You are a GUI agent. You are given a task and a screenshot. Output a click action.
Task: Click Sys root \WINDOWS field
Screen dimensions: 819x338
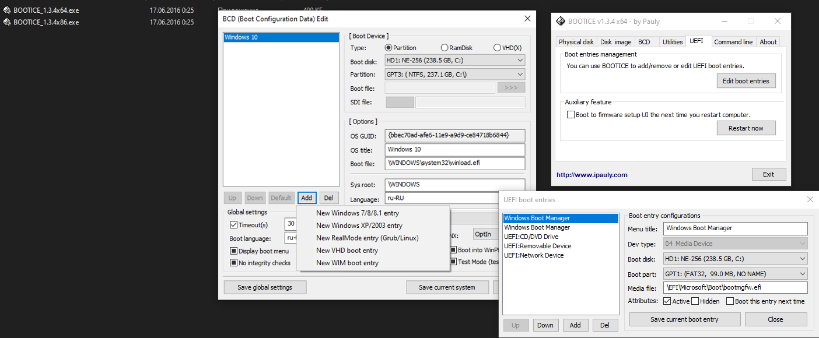point(455,185)
